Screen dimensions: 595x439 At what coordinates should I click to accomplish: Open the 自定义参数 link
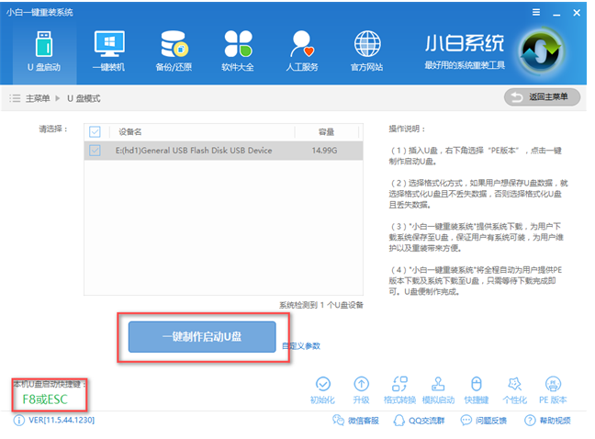click(301, 345)
